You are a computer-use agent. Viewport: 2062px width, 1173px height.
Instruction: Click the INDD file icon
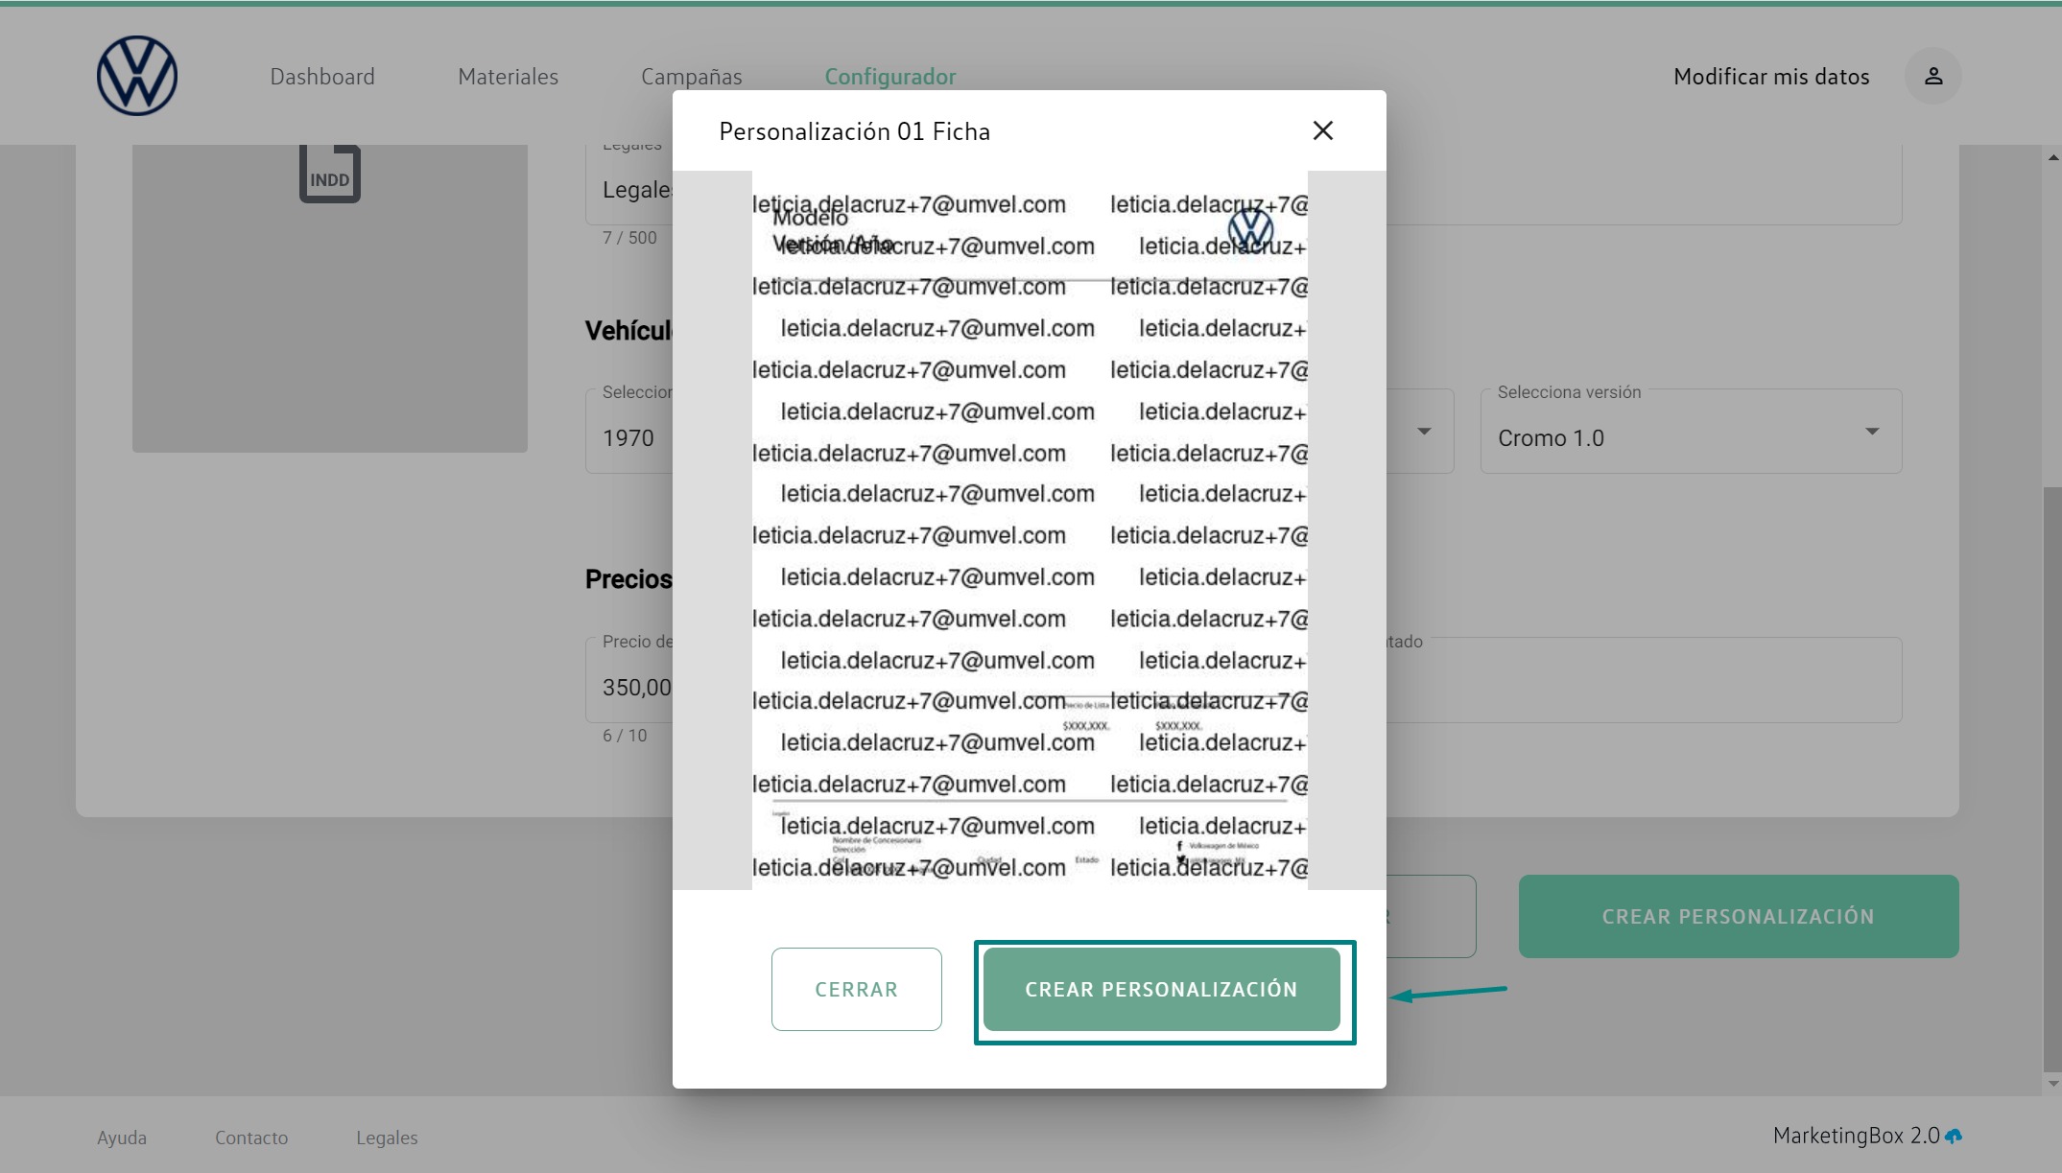(329, 175)
